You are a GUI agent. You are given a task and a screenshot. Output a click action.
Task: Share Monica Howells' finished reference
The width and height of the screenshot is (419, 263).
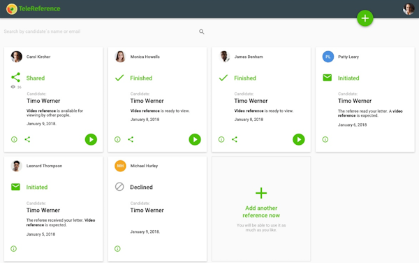(131, 139)
